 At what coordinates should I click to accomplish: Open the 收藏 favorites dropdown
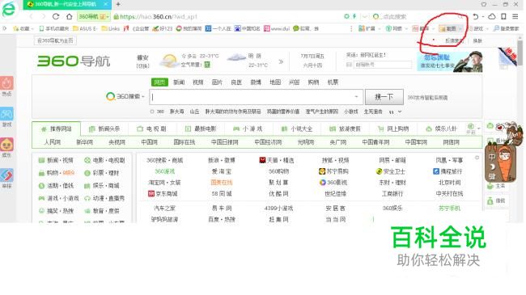[x=23, y=28]
